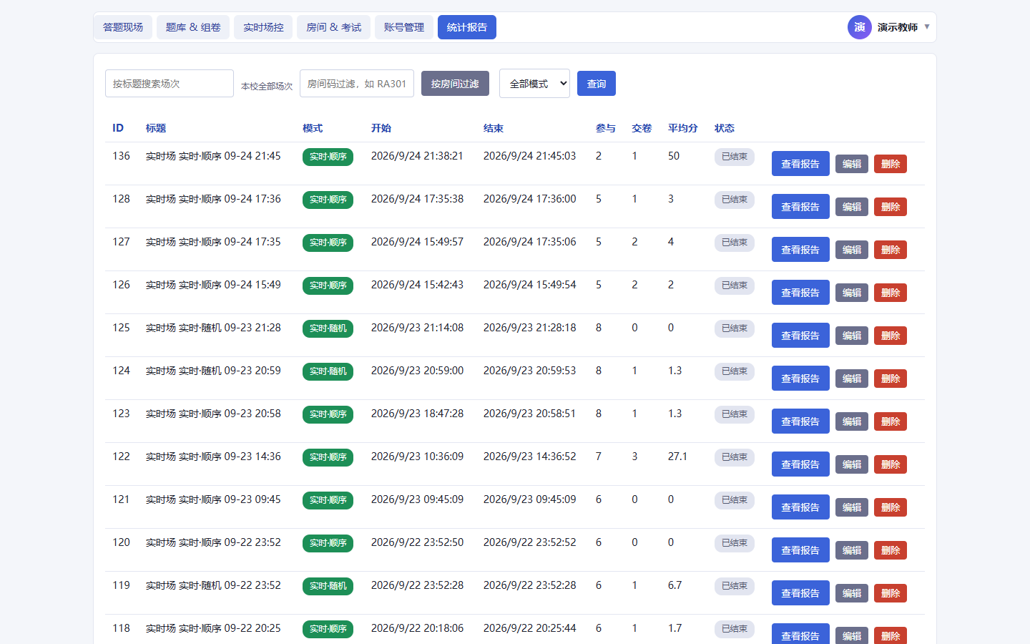Select title 实时场 实时·顺序 09-23 14:36
This screenshot has width=1030, height=644.
[x=213, y=457]
